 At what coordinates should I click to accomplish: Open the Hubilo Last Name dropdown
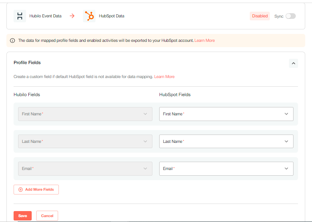85,141
